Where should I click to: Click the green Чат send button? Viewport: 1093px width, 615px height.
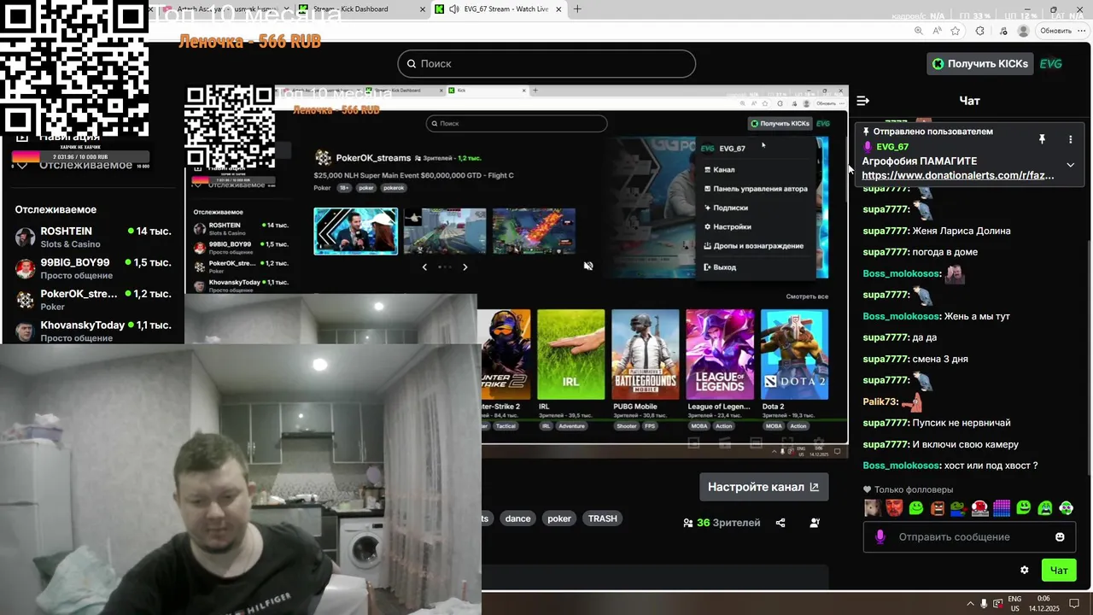[x=1059, y=570]
